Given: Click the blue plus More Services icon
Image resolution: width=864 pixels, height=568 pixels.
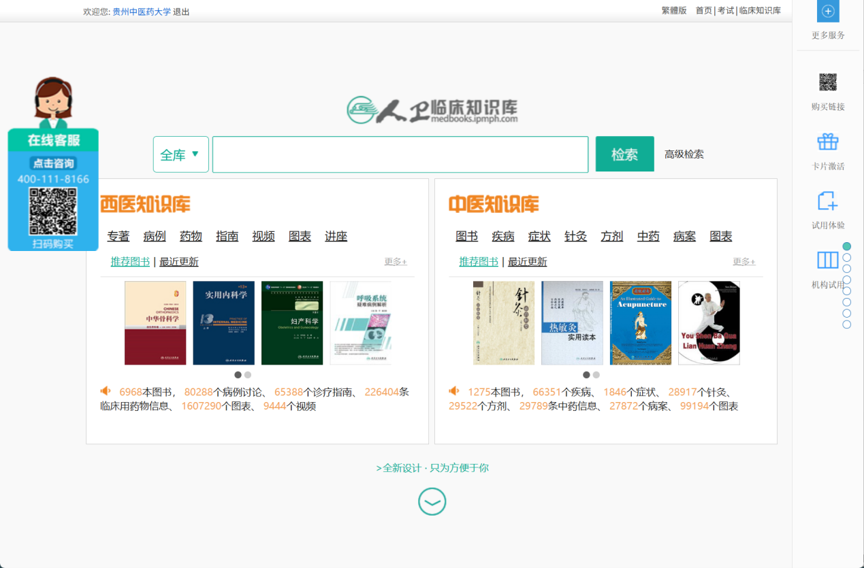Looking at the screenshot, I should tap(828, 12).
